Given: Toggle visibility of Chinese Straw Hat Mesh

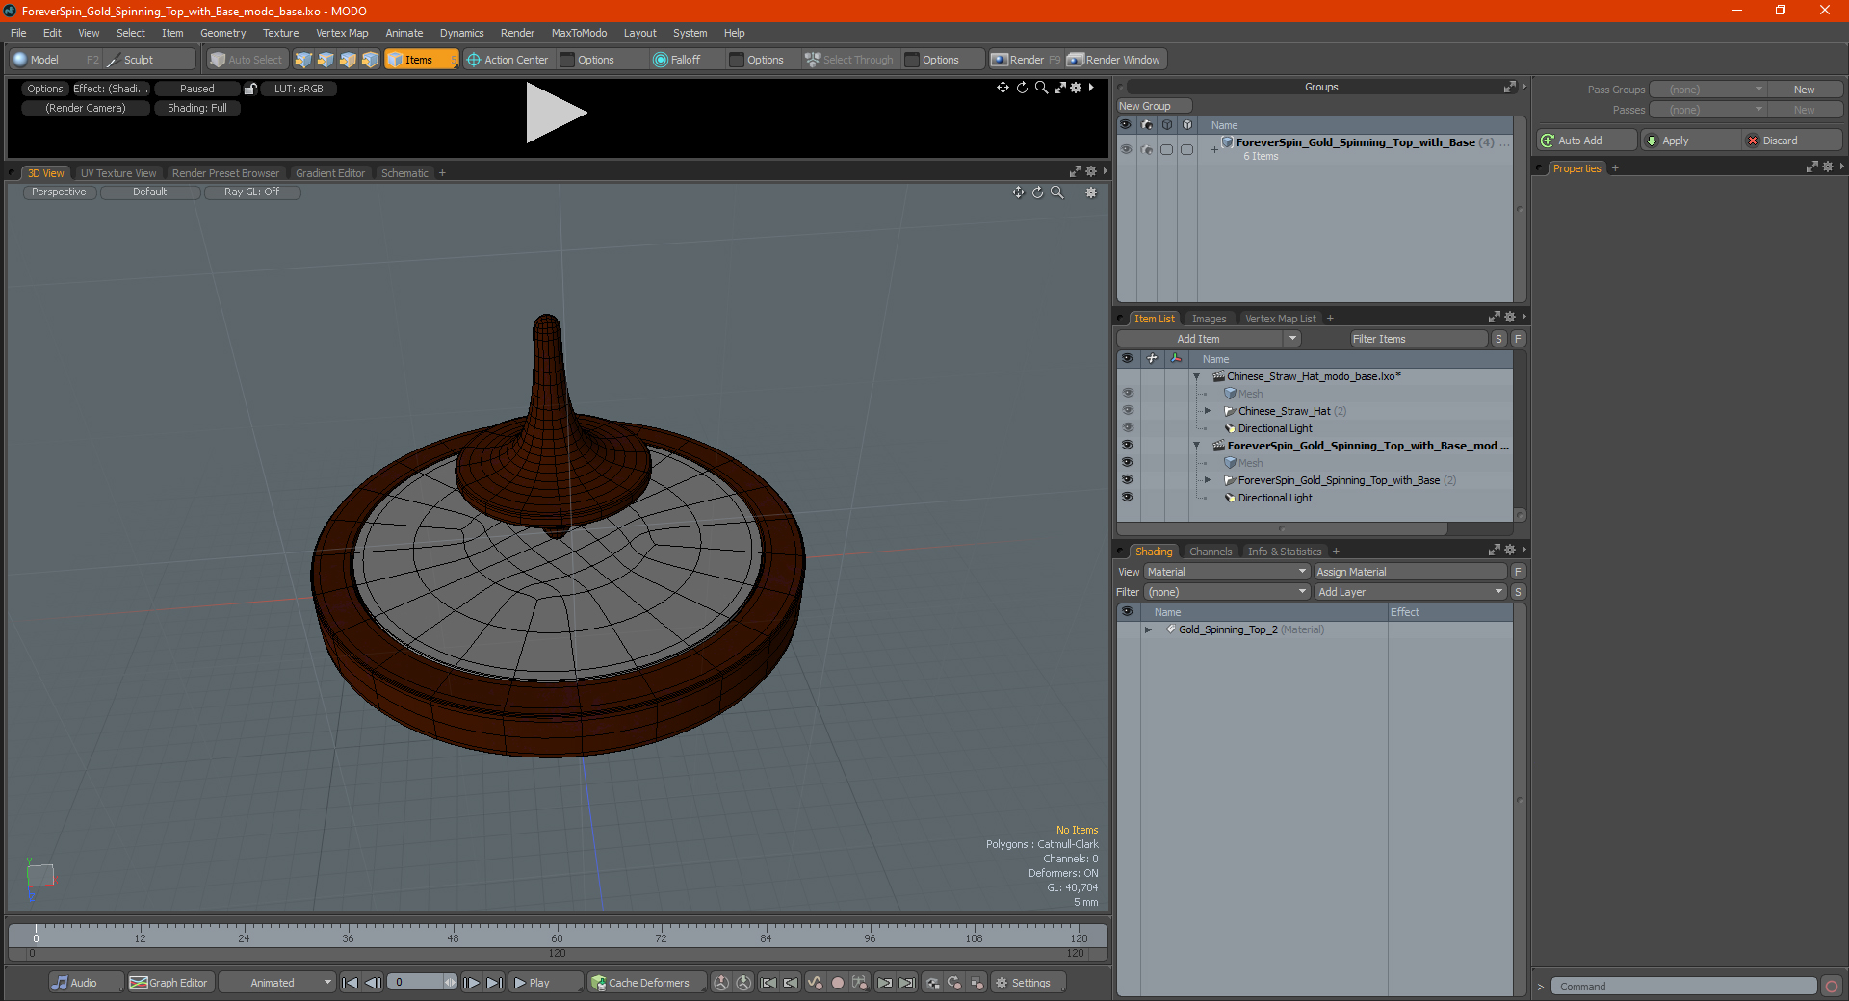Looking at the screenshot, I should [x=1127, y=394].
